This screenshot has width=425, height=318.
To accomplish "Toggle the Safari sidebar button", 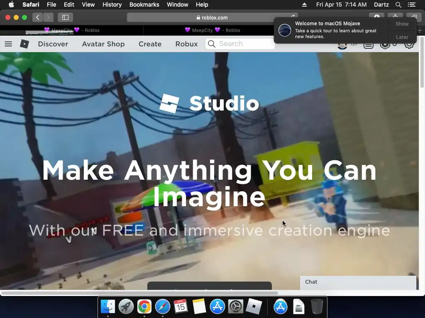I will 65,17.
